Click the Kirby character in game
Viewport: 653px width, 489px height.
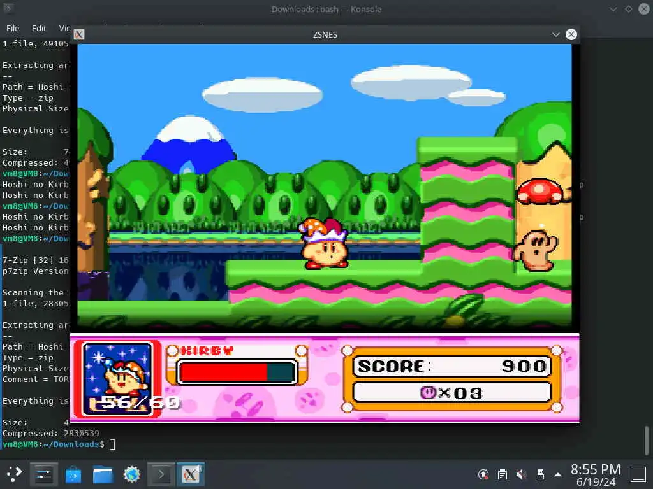(x=325, y=244)
